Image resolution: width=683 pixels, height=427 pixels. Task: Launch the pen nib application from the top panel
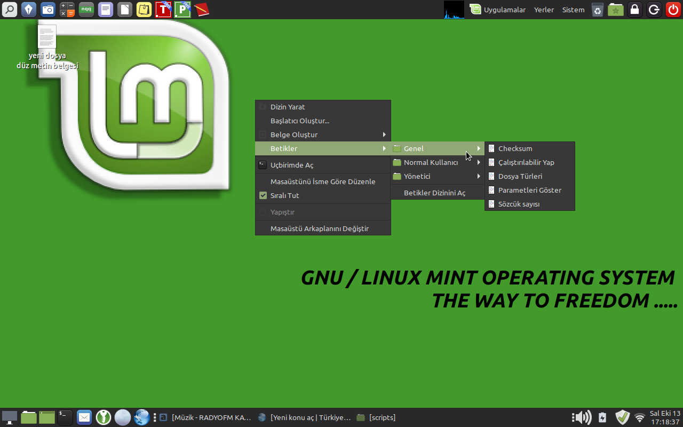[29, 10]
